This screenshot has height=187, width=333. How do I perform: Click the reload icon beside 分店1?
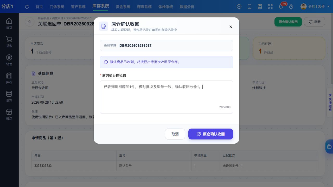click(x=27, y=7)
